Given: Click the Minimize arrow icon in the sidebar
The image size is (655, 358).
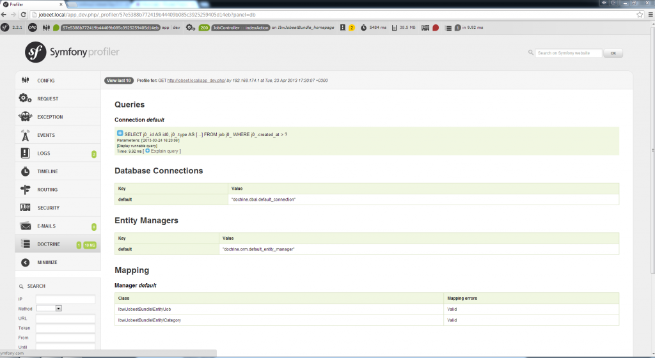Looking at the screenshot, I should pyautogui.click(x=26, y=262).
